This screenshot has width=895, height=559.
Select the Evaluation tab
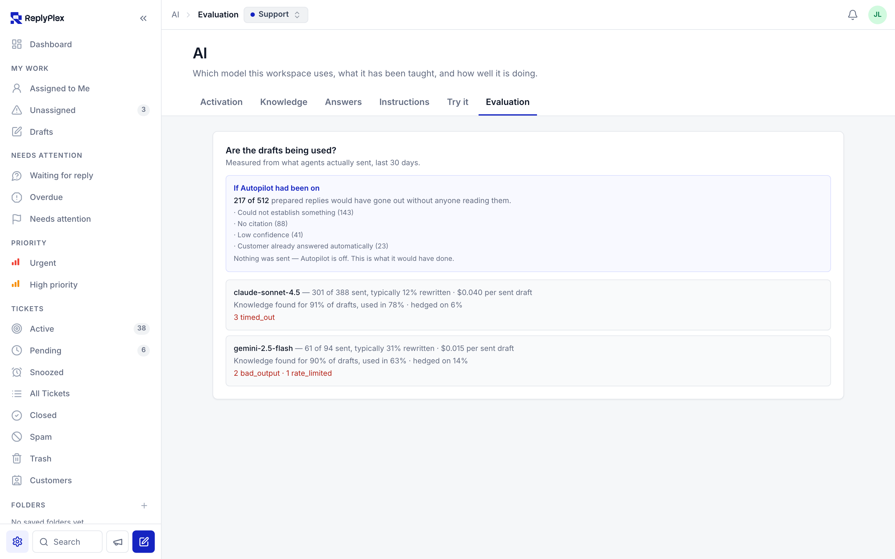pyautogui.click(x=507, y=102)
